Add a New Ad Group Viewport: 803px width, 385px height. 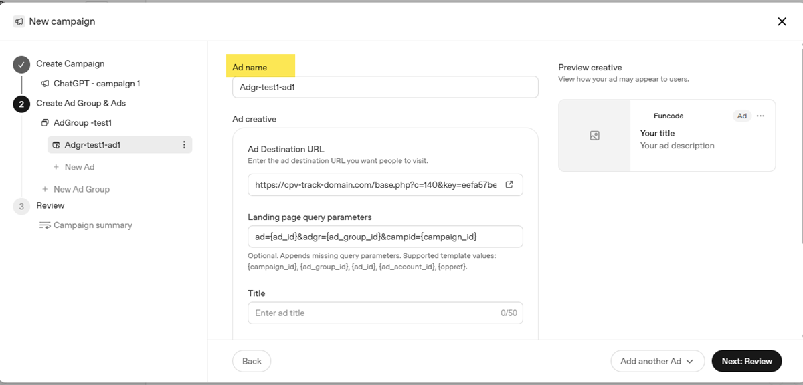82,189
